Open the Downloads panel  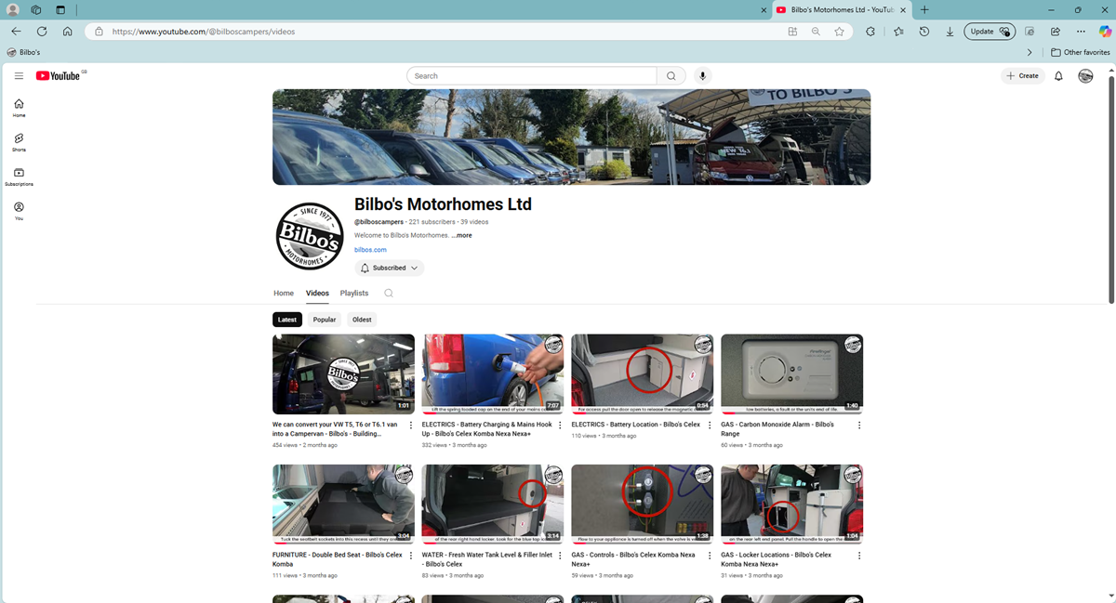(950, 32)
